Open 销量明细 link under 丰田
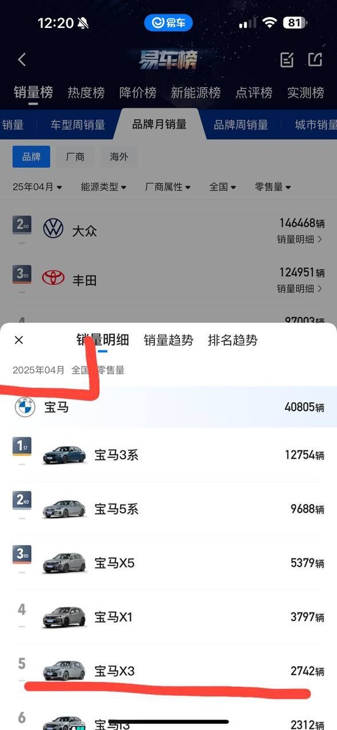Viewport: 337px width, 730px height. 300,288
